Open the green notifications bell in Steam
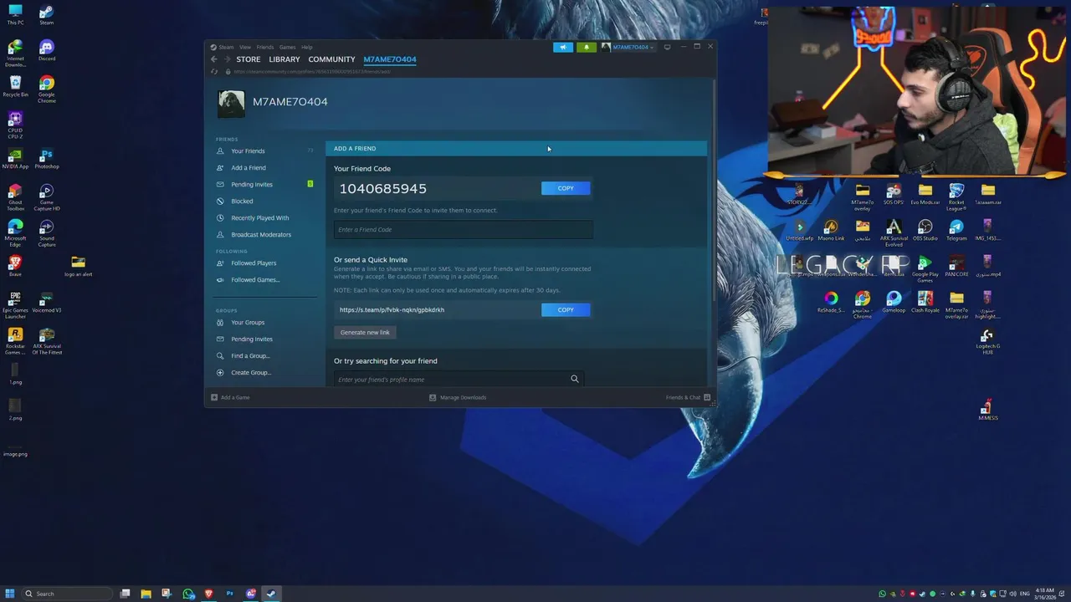This screenshot has height=602, width=1071. [x=587, y=47]
